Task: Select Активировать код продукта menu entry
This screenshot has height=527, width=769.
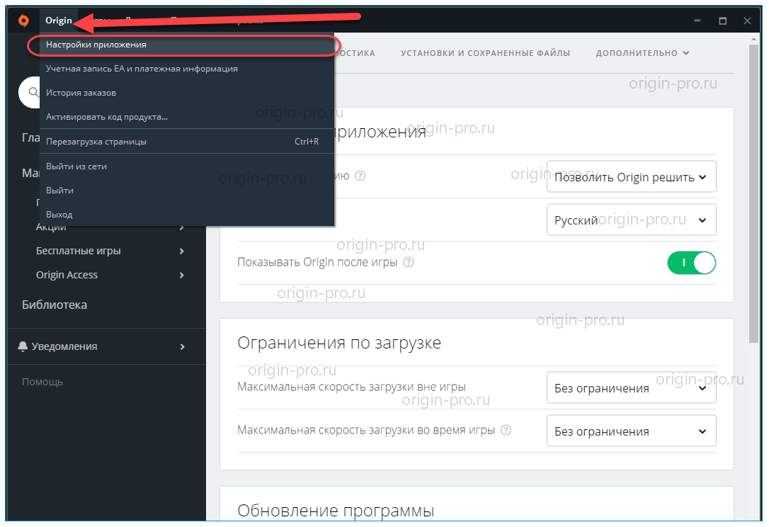Action: coord(106,117)
